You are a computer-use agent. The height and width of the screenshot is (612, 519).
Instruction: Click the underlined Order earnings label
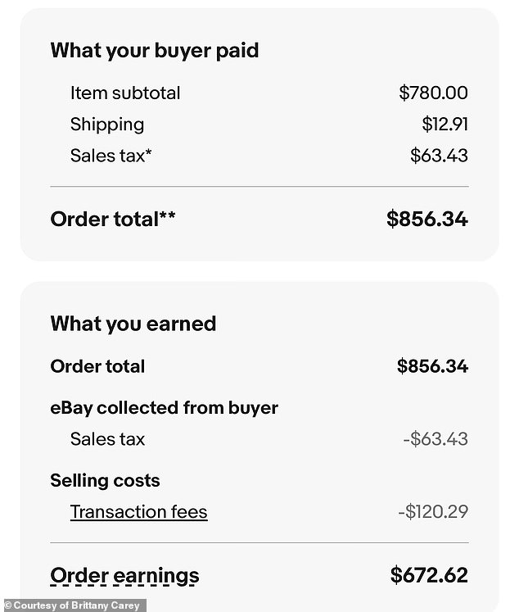(124, 575)
